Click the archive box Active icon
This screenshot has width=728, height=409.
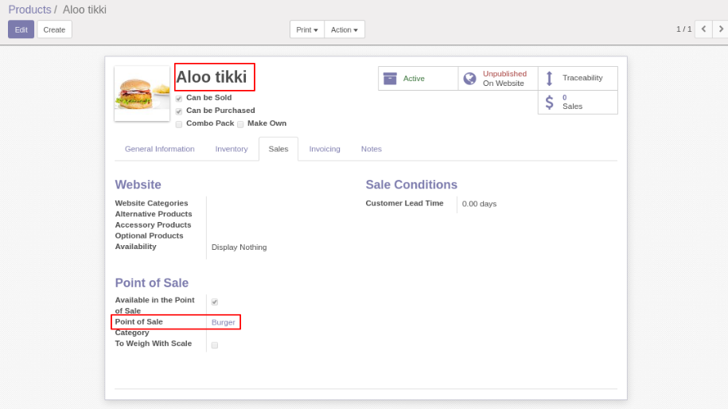coord(390,78)
